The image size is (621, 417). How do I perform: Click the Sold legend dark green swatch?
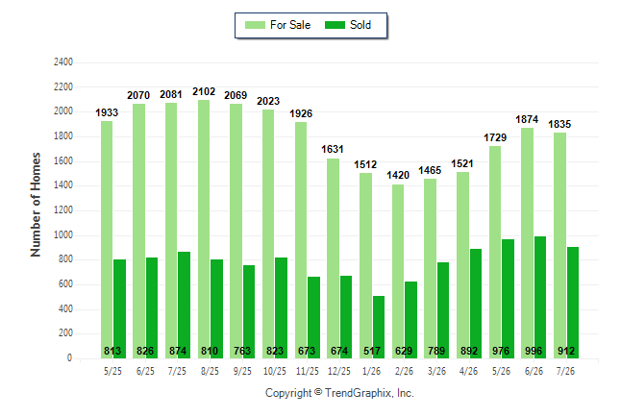tap(335, 25)
